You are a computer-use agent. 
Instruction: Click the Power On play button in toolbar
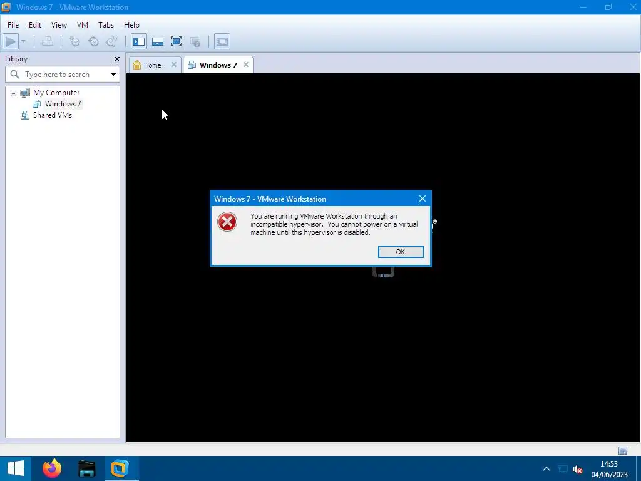coord(11,41)
